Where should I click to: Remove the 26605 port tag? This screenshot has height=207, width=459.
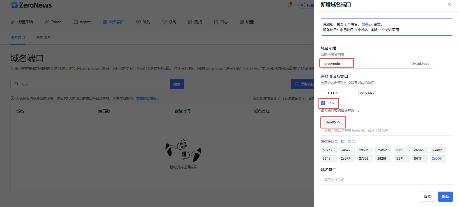point(339,122)
